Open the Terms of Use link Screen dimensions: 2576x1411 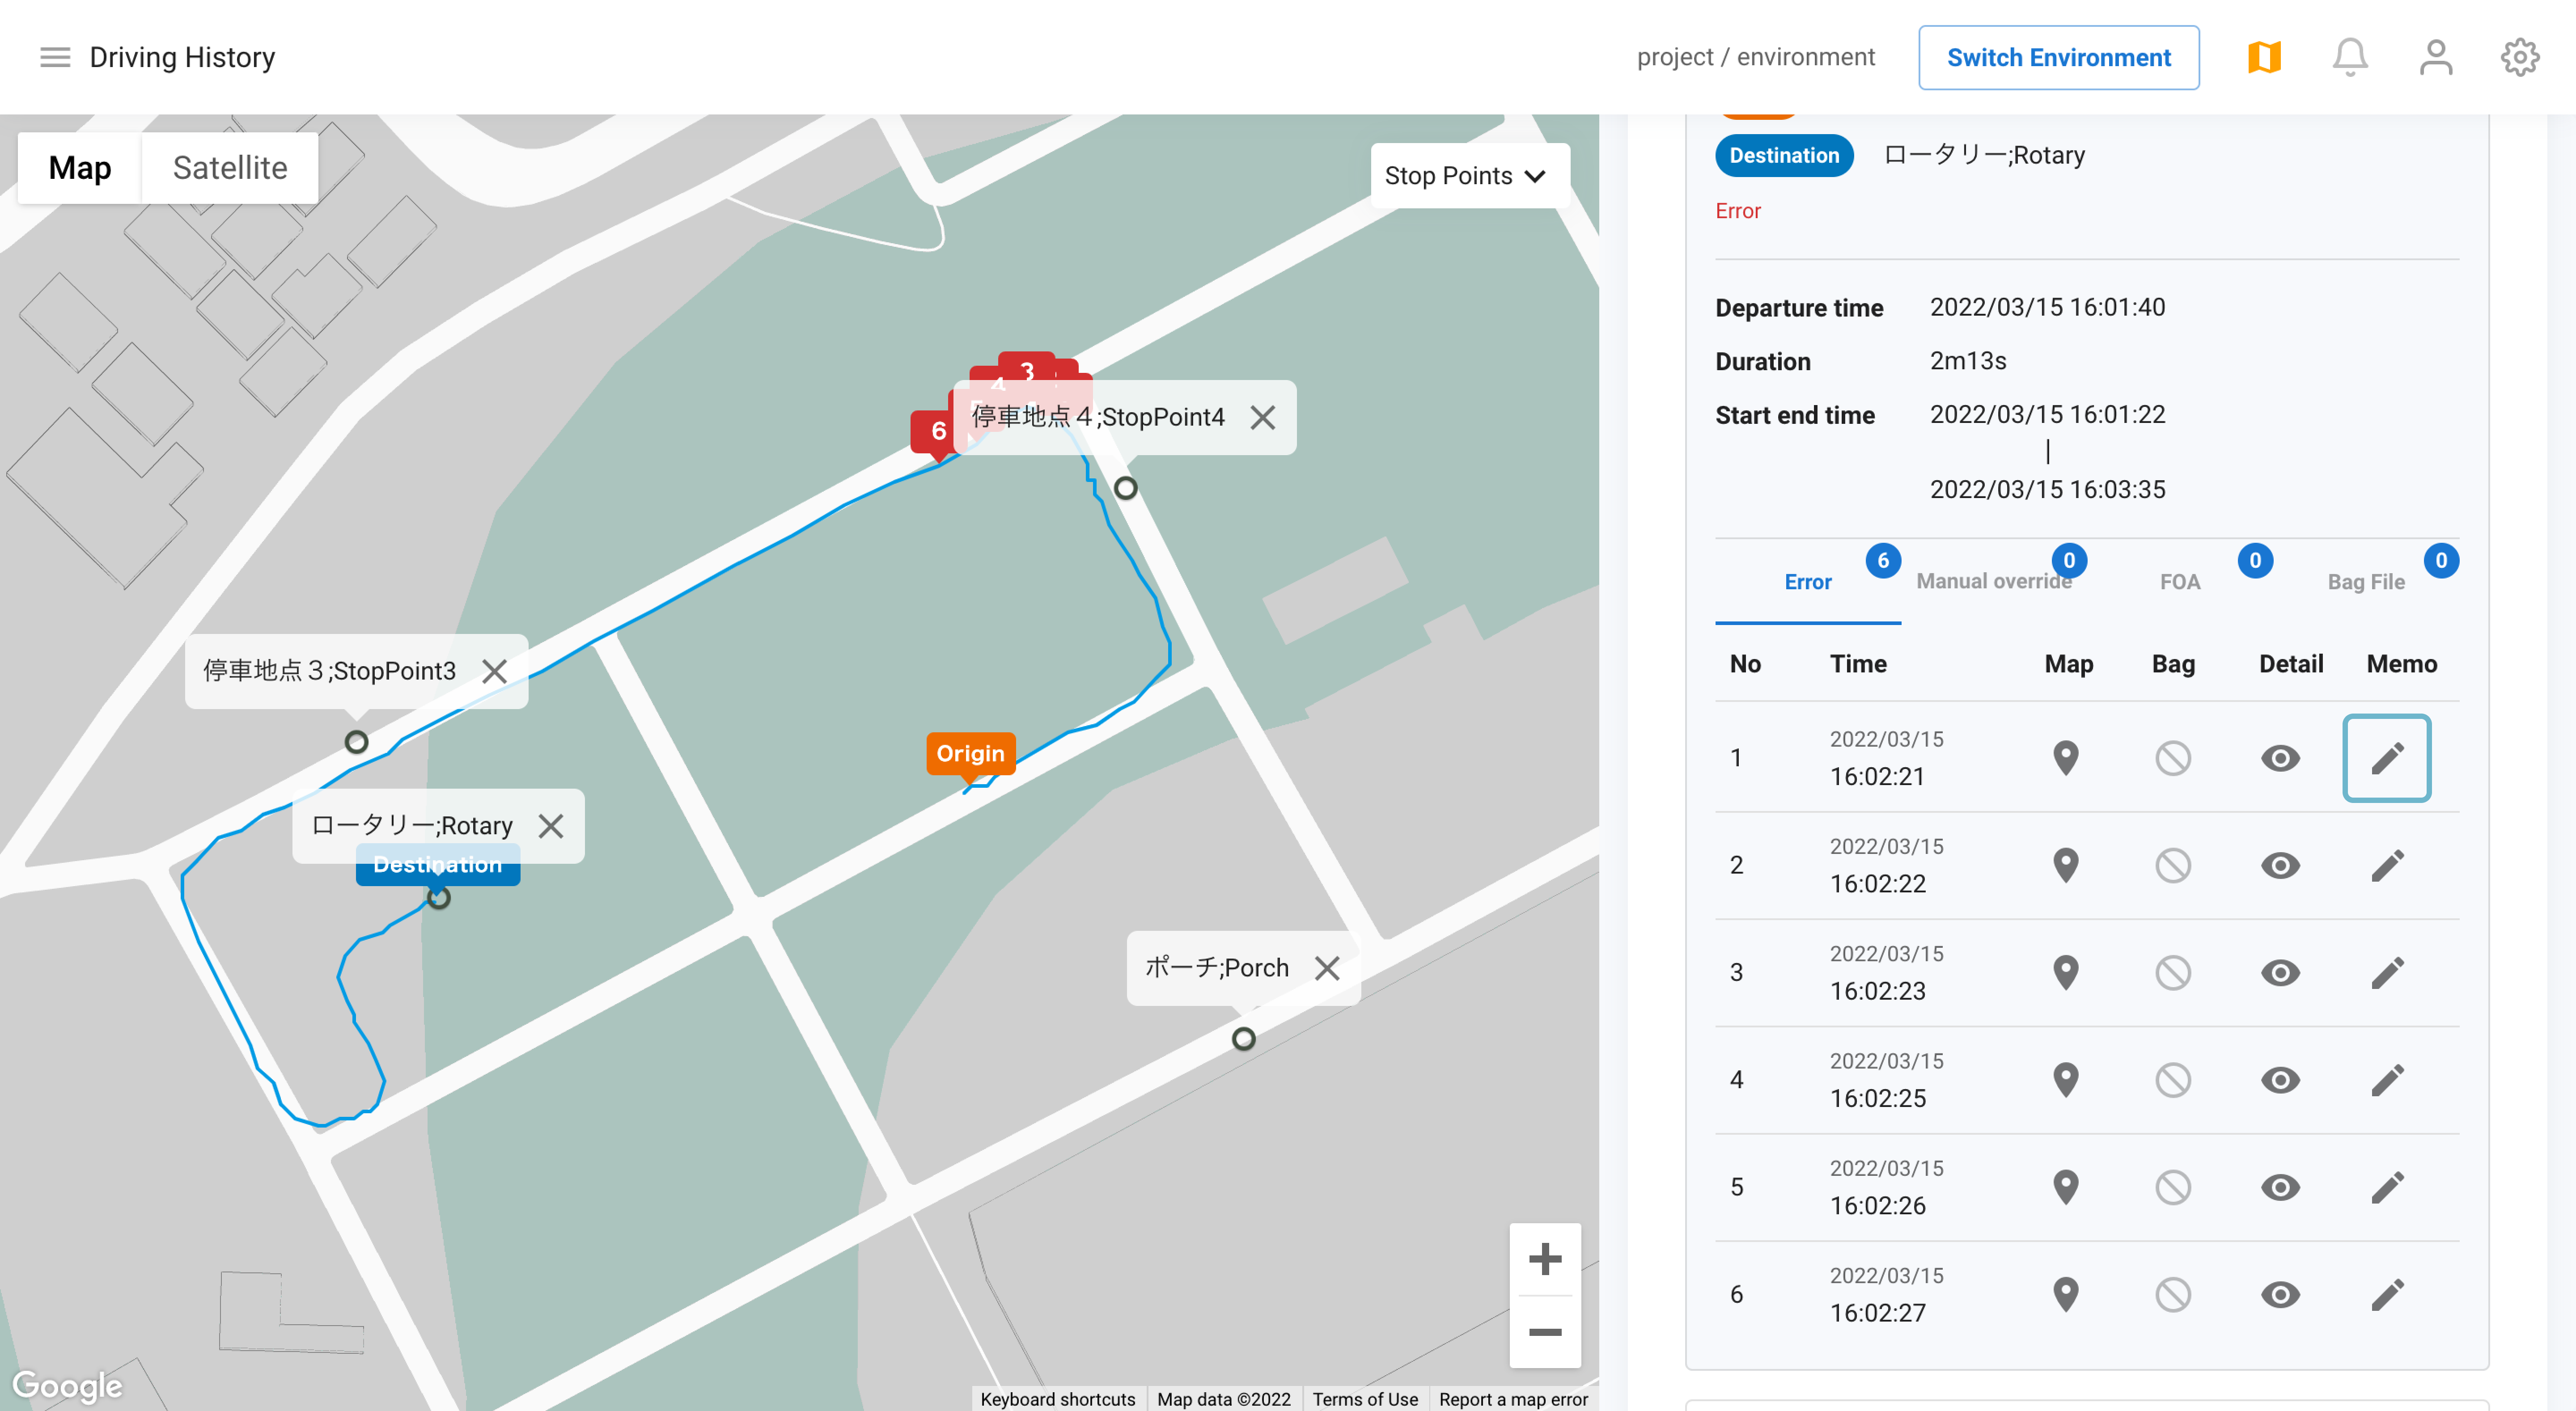point(1364,1398)
